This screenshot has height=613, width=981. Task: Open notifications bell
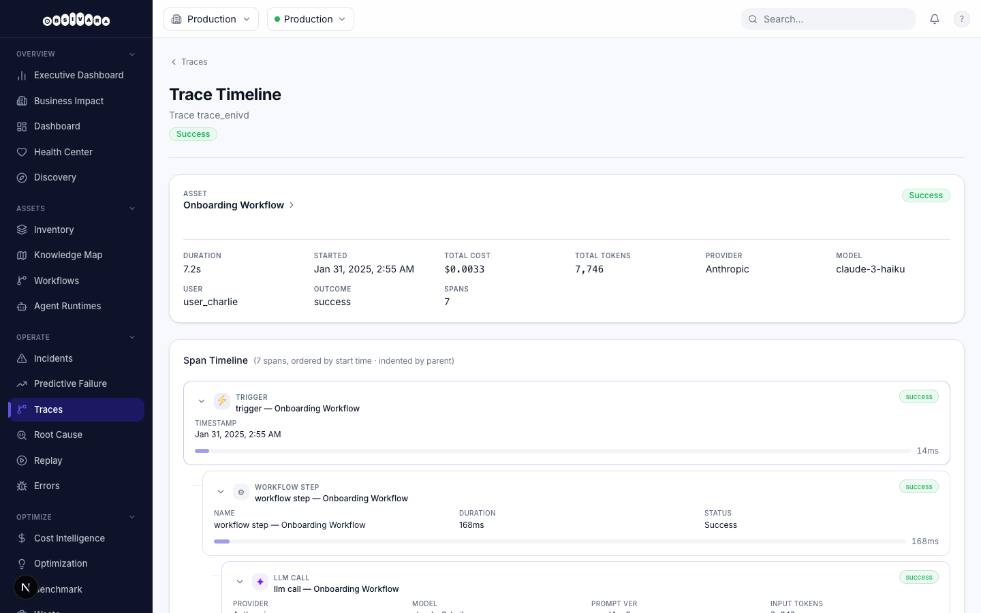point(935,19)
